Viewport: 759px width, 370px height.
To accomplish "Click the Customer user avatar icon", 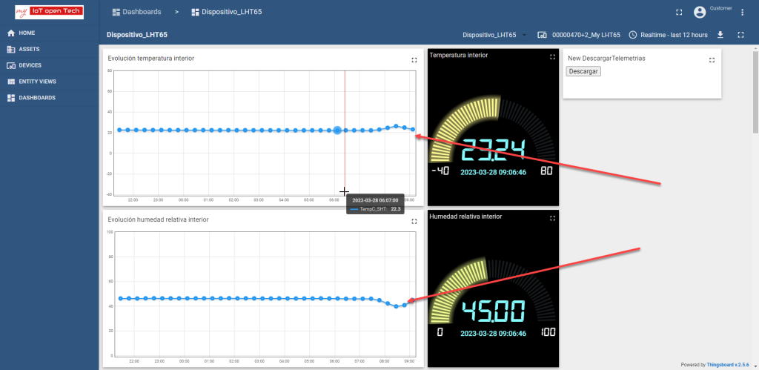I will coord(699,13).
